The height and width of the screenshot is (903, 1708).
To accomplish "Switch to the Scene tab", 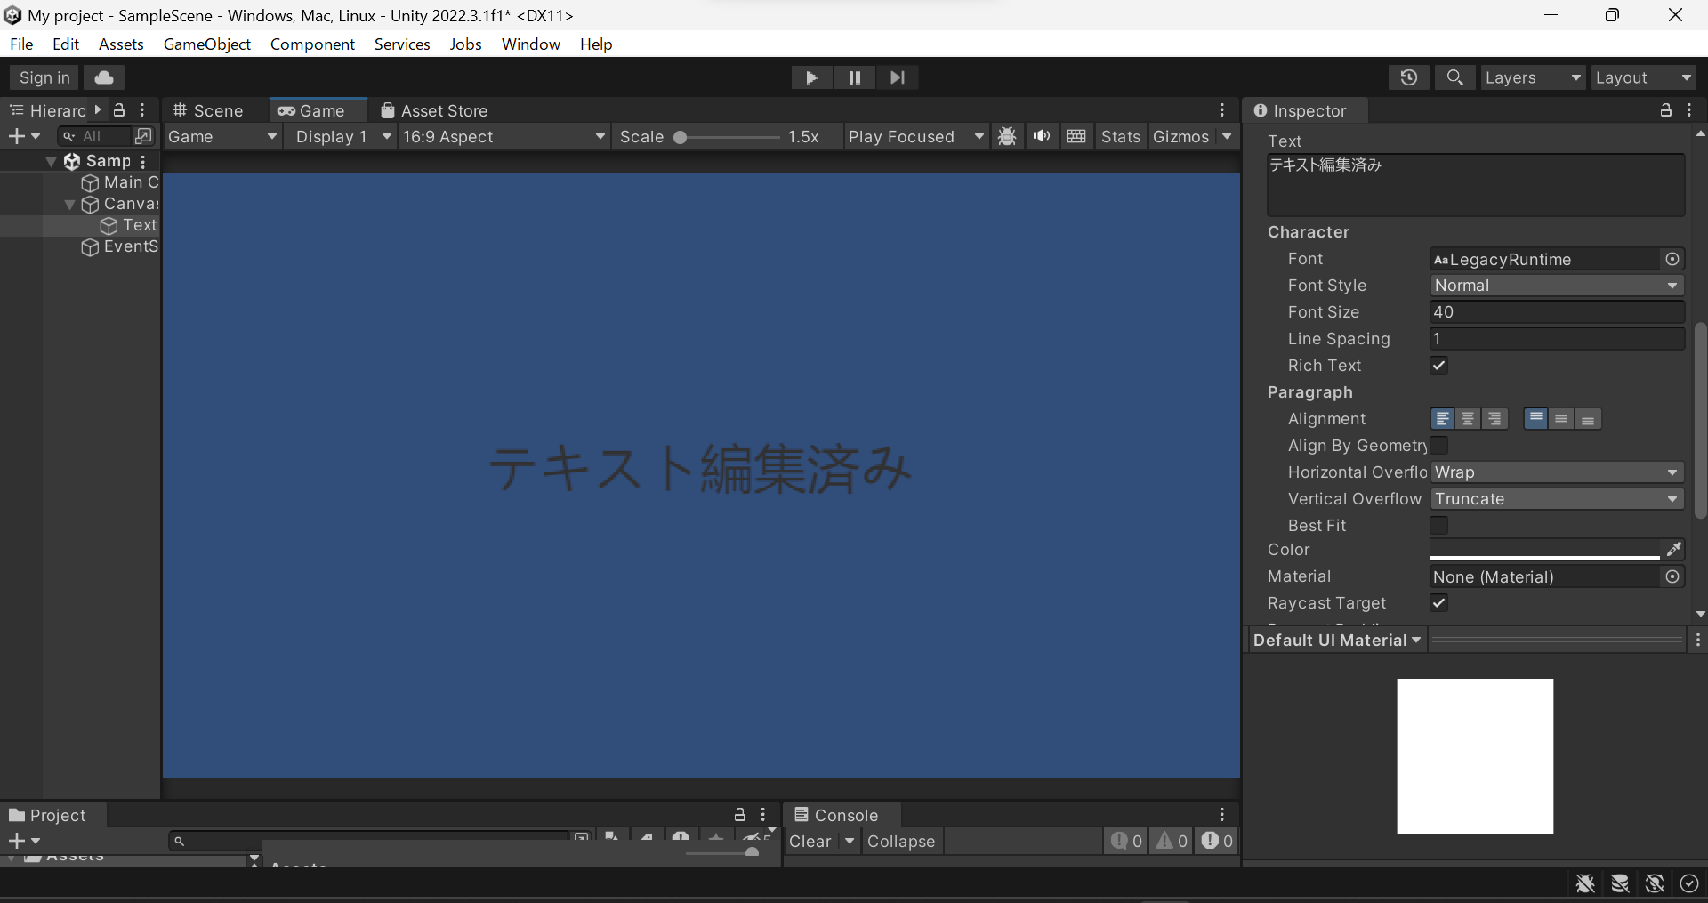I will (209, 110).
